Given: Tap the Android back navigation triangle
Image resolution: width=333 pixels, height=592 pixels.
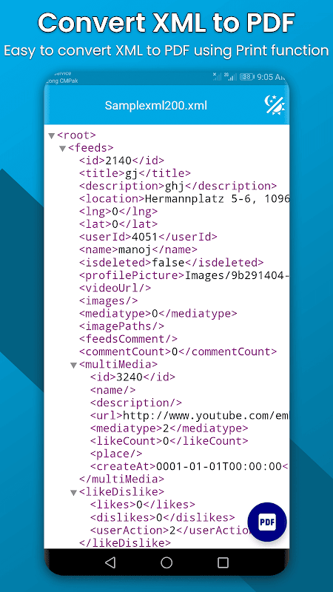Looking at the screenshot, I should [110, 562].
